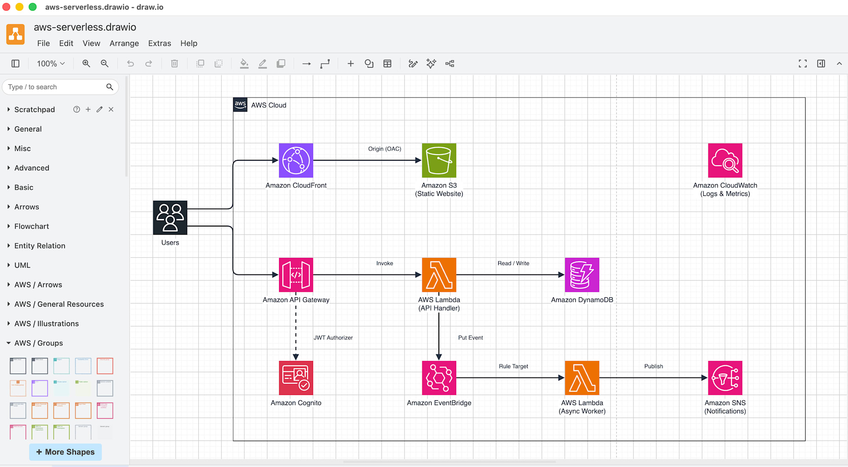Click the Scratchpad add plus icon
Image resolution: width=848 pixels, height=467 pixels.
(x=88, y=109)
